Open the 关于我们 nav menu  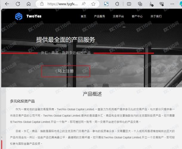click(156, 16)
